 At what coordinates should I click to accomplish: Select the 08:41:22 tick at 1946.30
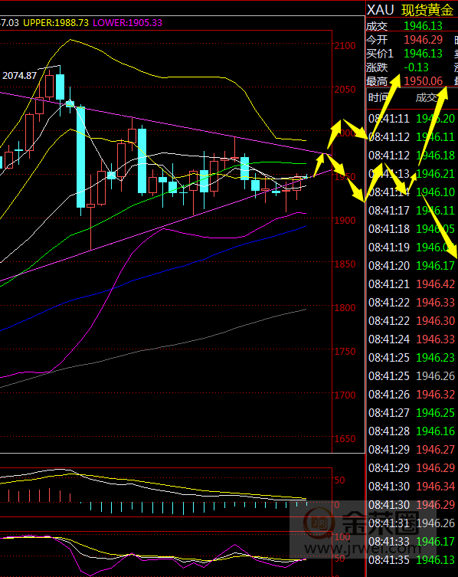pos(412,321)
